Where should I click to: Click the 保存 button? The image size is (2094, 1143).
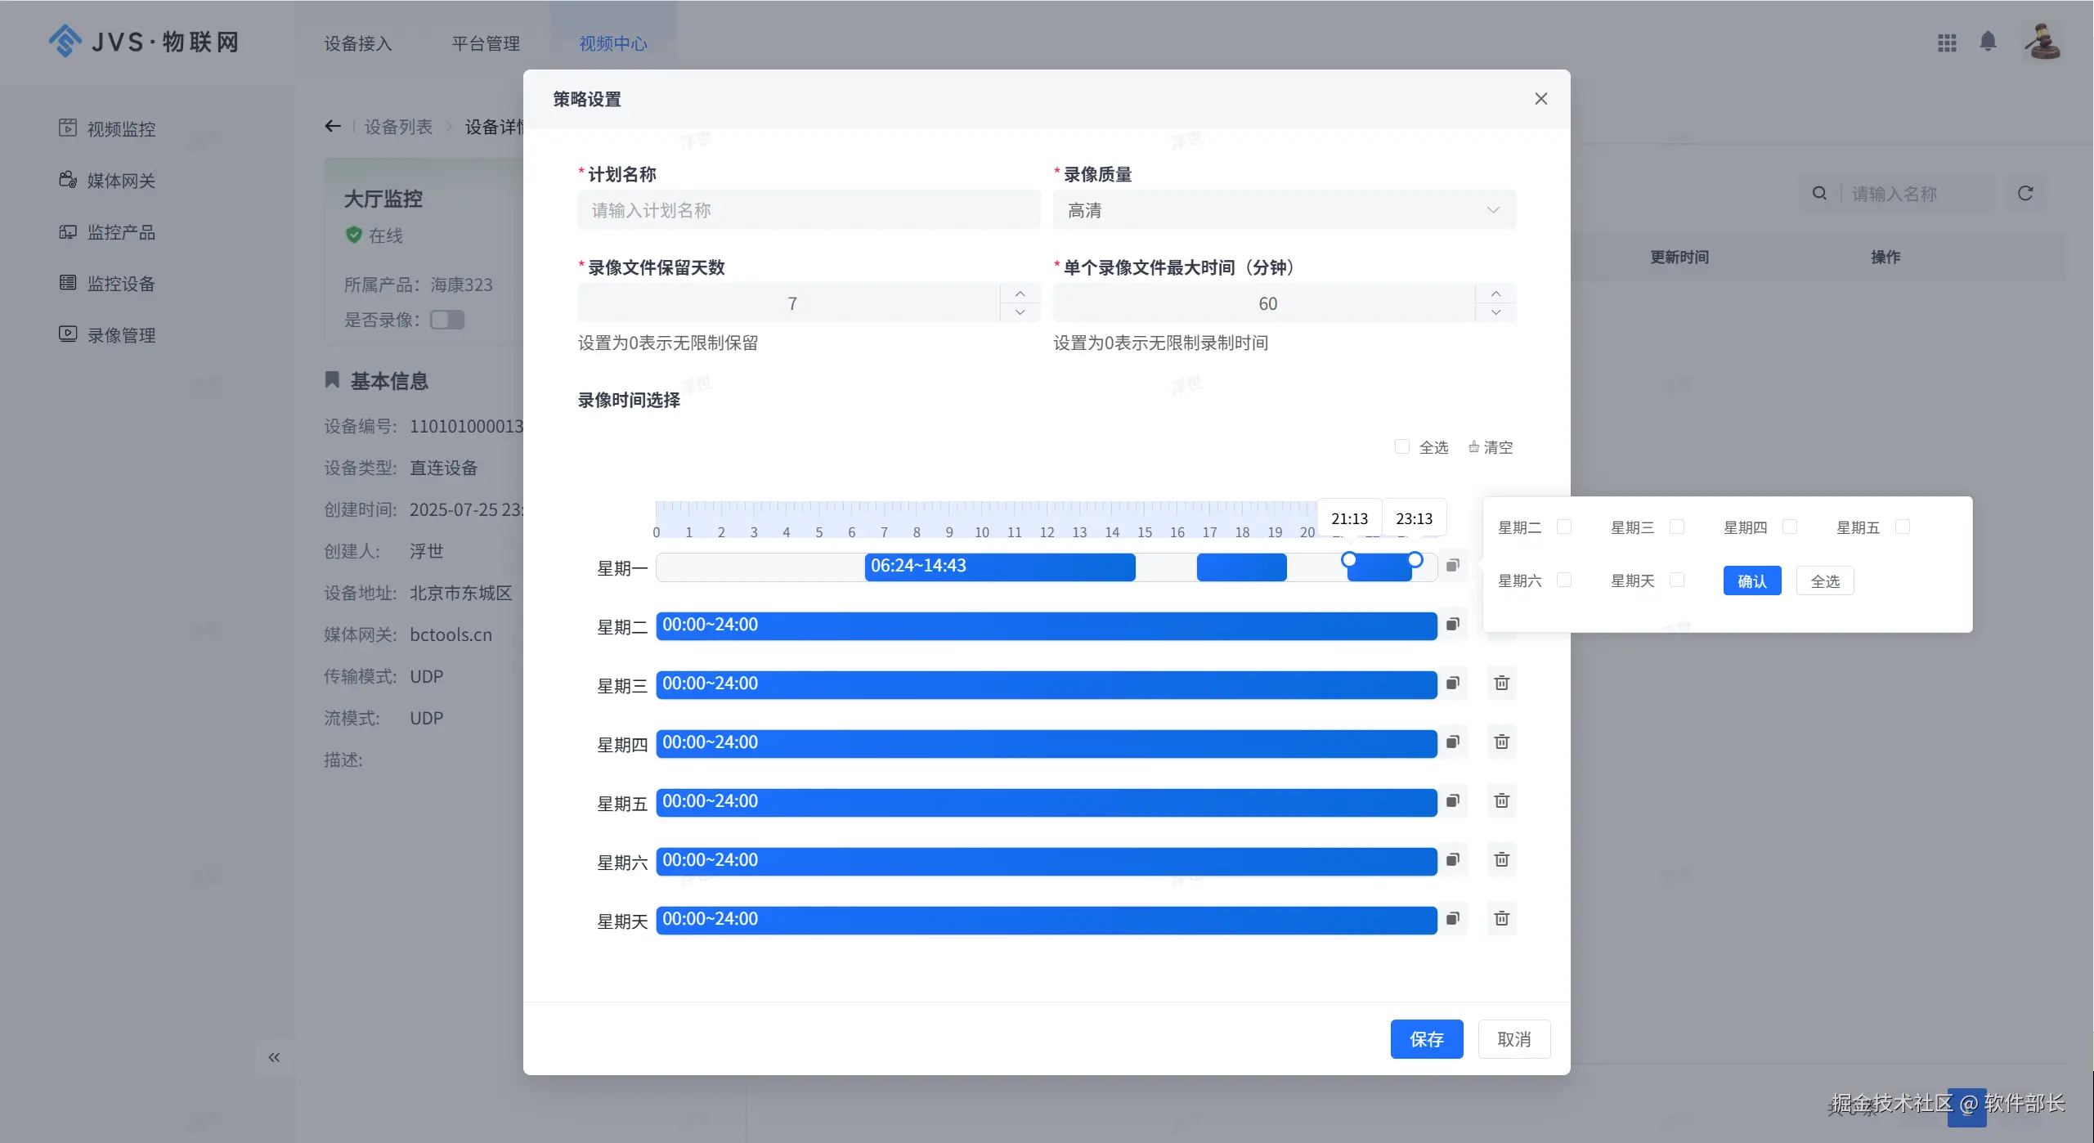[x=1426, y=1039]
